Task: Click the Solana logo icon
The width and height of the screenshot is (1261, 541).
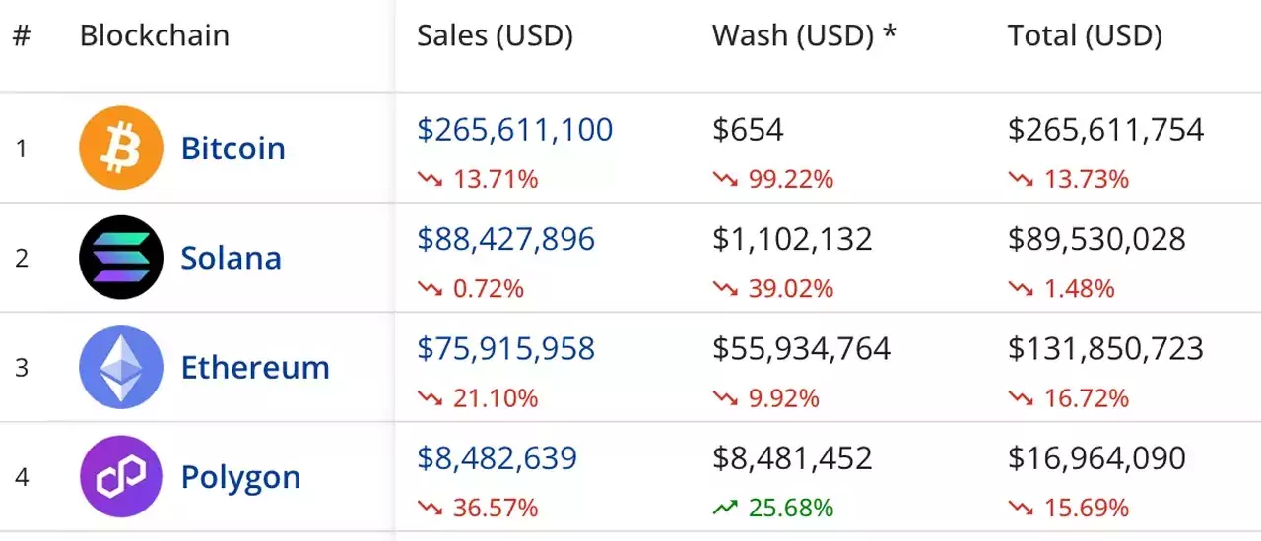Action: 120,258
